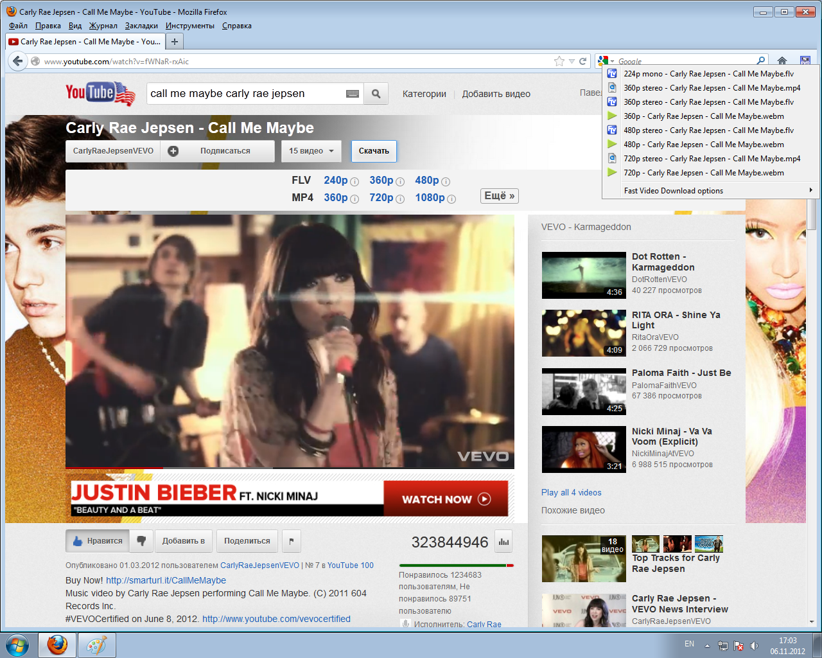Download MP4 1080p link

[430, 198]
